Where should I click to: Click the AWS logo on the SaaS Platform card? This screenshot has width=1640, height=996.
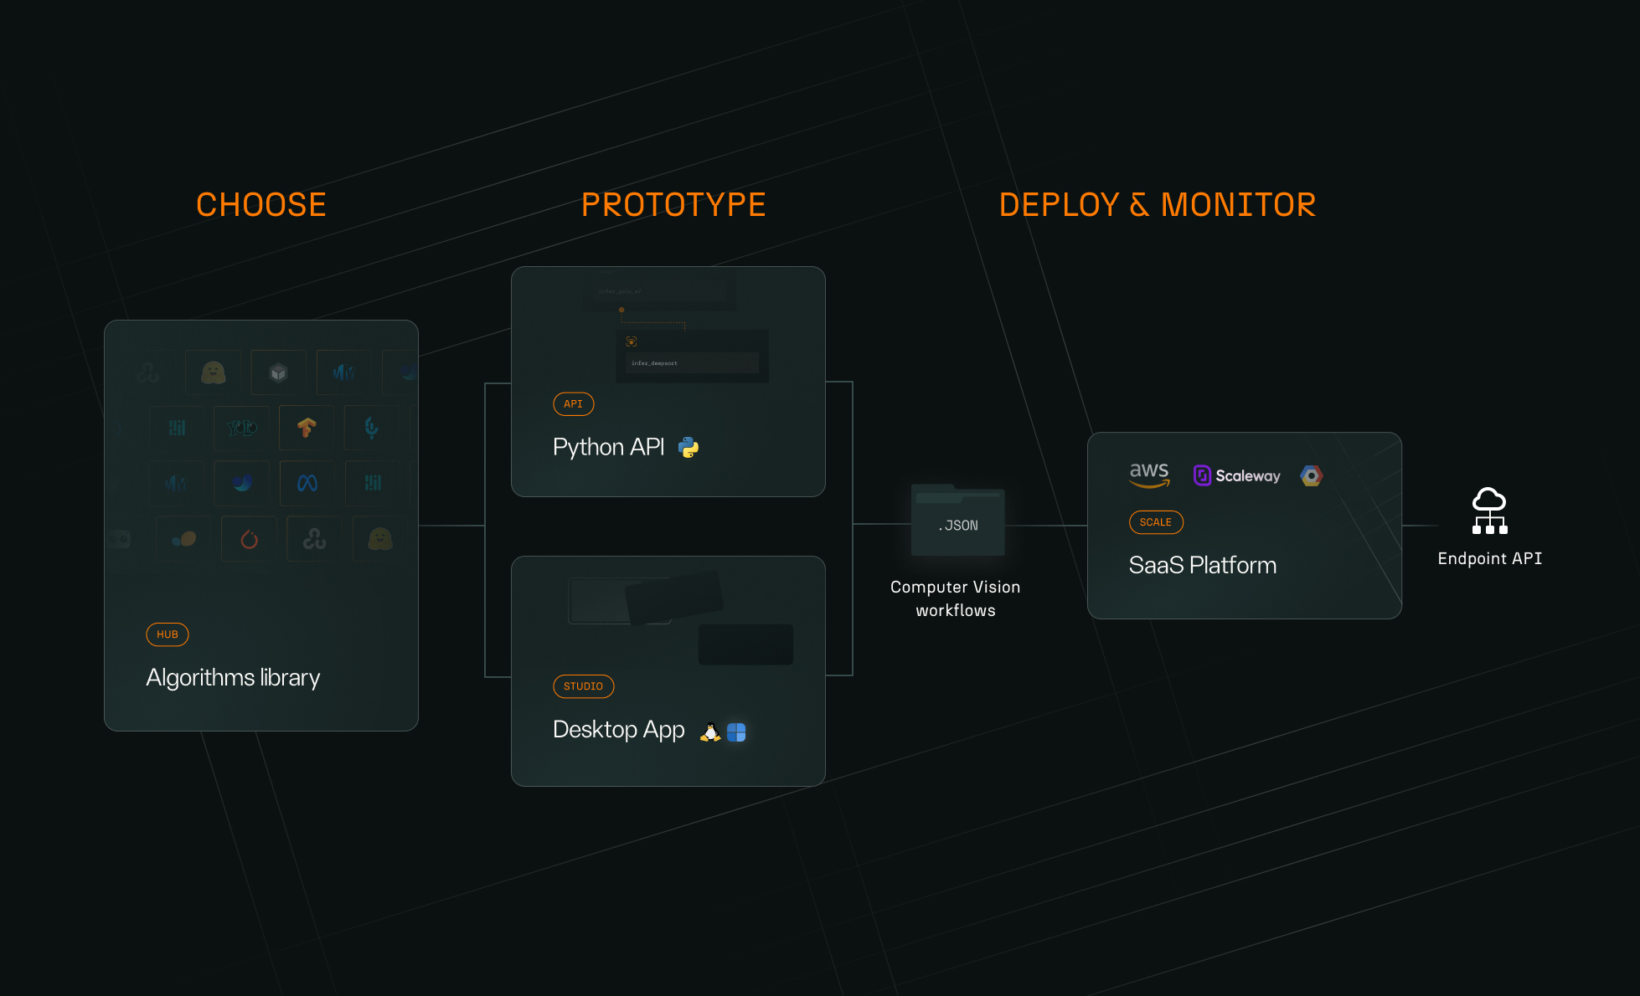pos(1149,474)
